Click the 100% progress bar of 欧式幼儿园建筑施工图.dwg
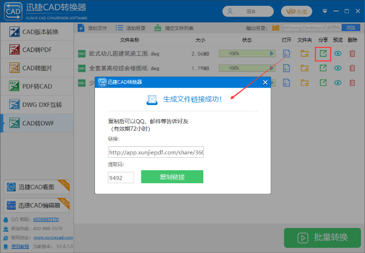This screenshot has width=365, height=253. (x=247, y=54)
